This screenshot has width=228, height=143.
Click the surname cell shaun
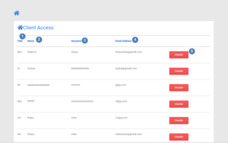coord(74,52)
